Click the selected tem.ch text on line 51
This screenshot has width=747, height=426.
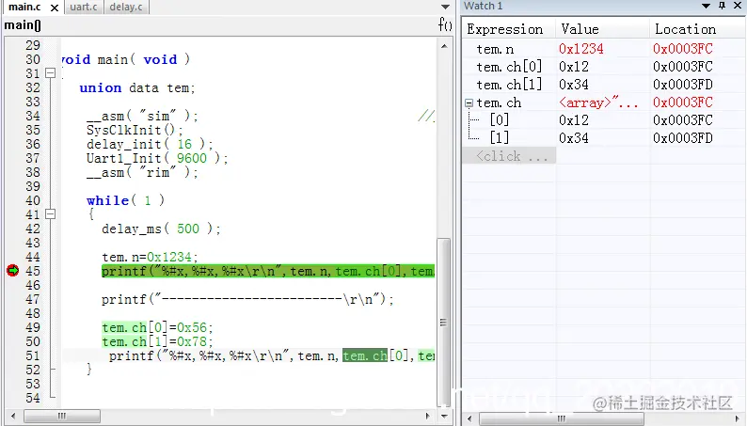[365, 355]
